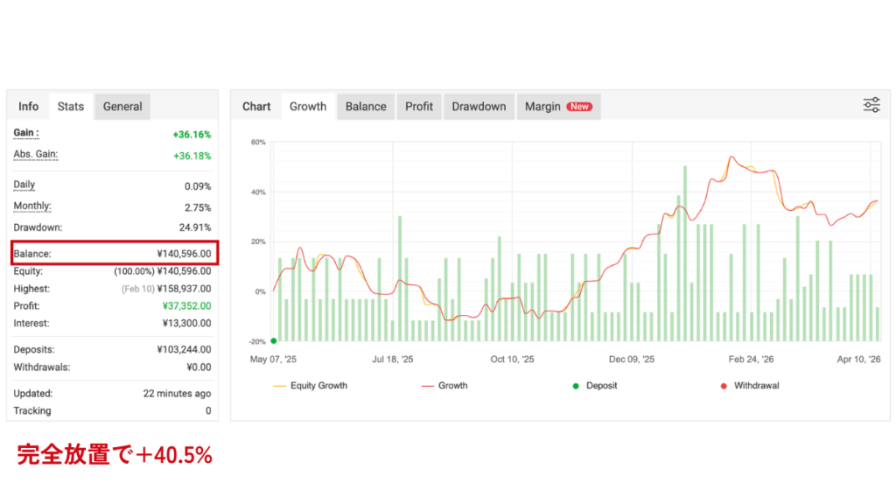Toggle the red Growth line legend entry

[x=444, y=386]
